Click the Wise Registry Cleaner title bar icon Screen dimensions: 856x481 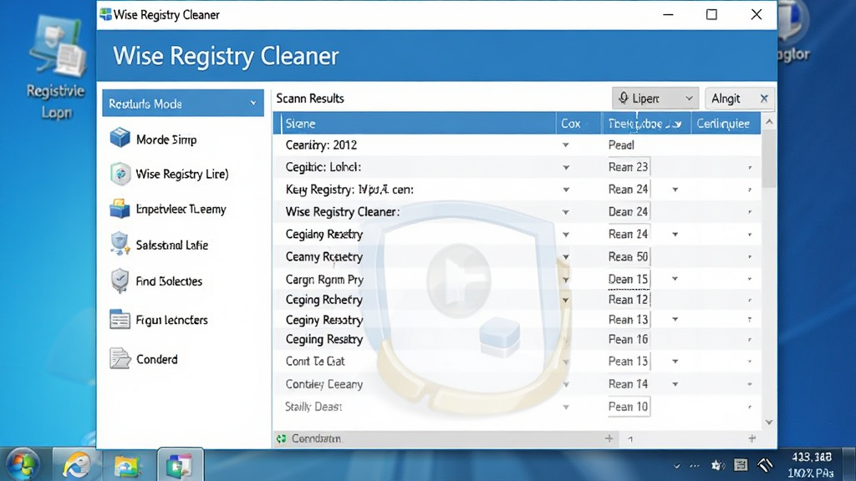click(x=105, y=14)
